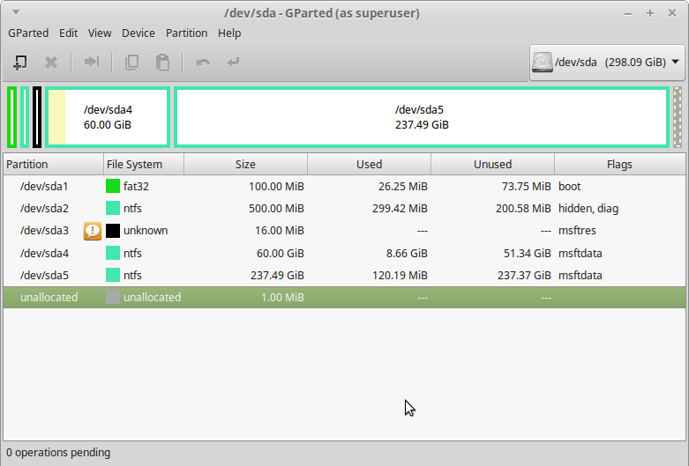Open the GParted menu
The width and height of the screenshot is (689, 466).
28,33
